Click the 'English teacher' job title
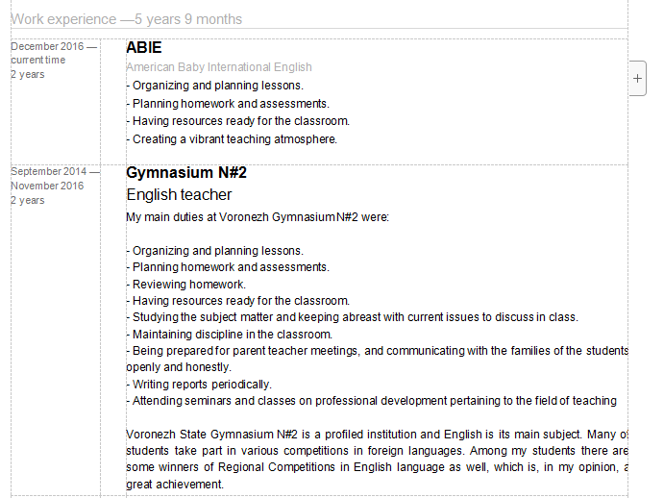Screen dimensions: 664x498 point(179,195)
